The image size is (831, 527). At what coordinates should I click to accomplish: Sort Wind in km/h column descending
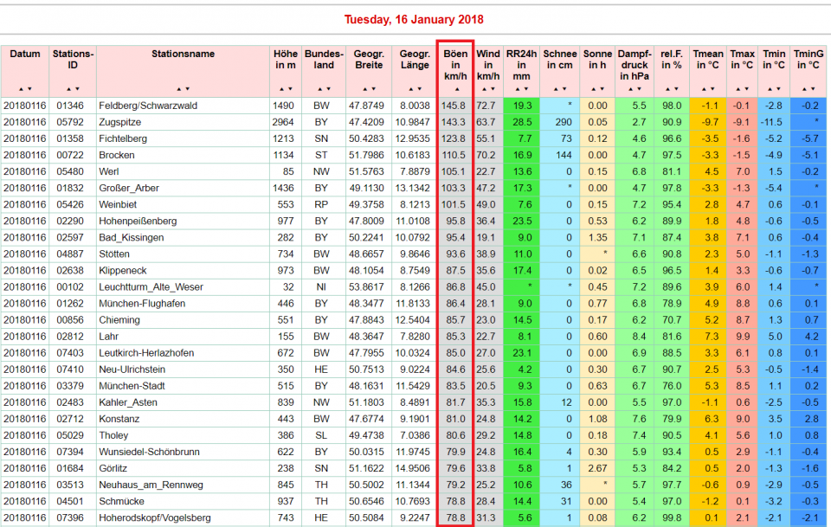[492, 89]
